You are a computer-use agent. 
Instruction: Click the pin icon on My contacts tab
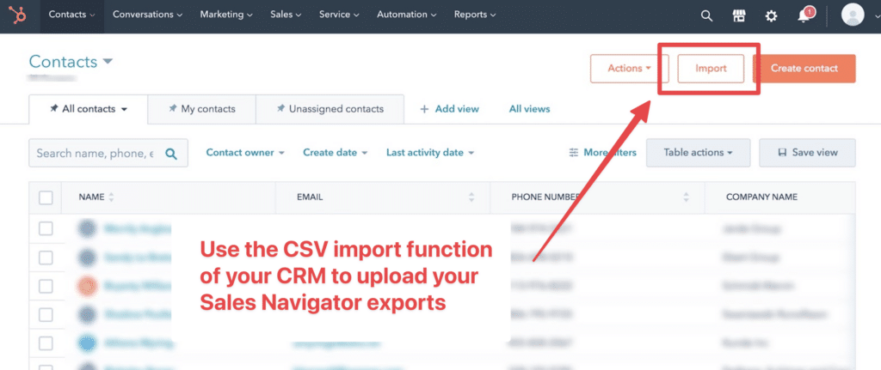[x=172, y=109]
